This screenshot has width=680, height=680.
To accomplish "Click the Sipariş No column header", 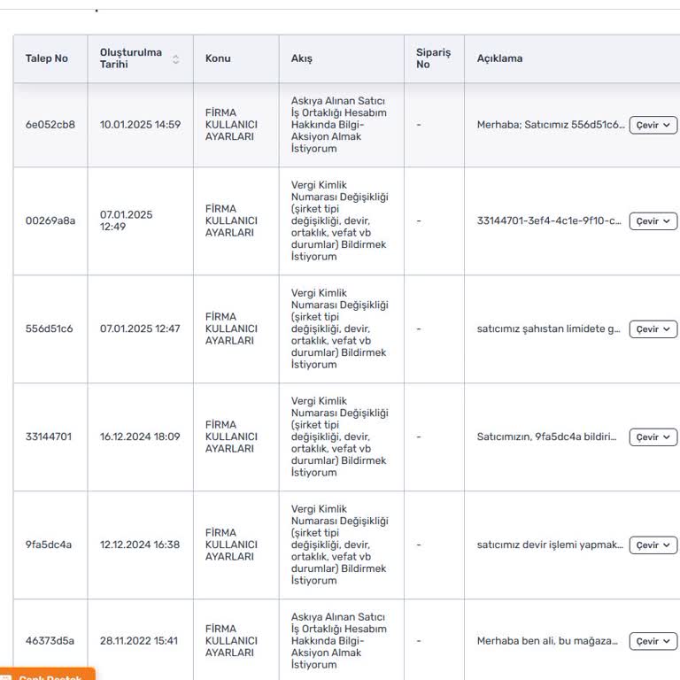I will 433,59.
